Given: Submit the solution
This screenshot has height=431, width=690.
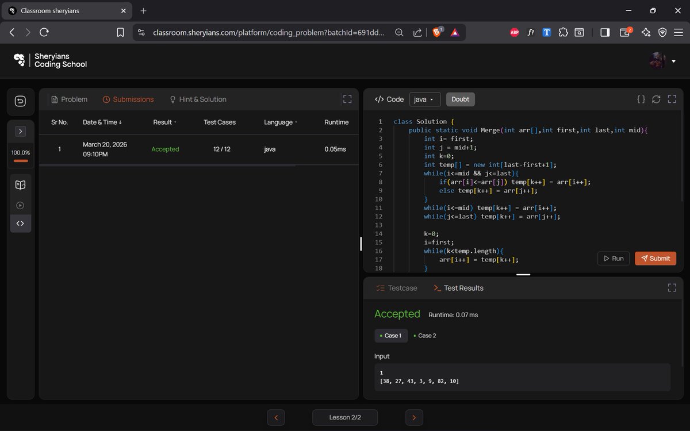Looking at the screenshot, I should click(655, 259).
